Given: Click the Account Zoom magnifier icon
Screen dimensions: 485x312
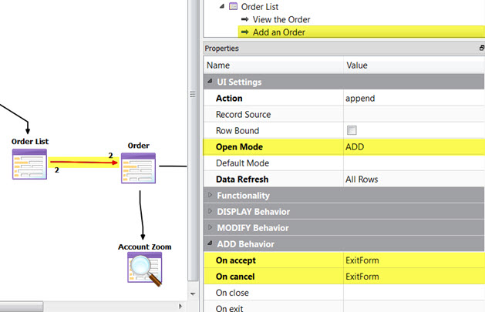Looking at the screenshot, I should pyautogui.click(x=144, y=269).
